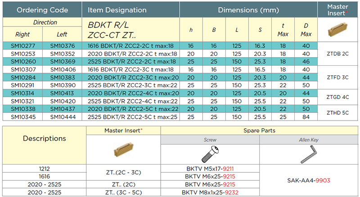Click S value 16.3
This screenshot has height=197, width=360.
(260, 46)
